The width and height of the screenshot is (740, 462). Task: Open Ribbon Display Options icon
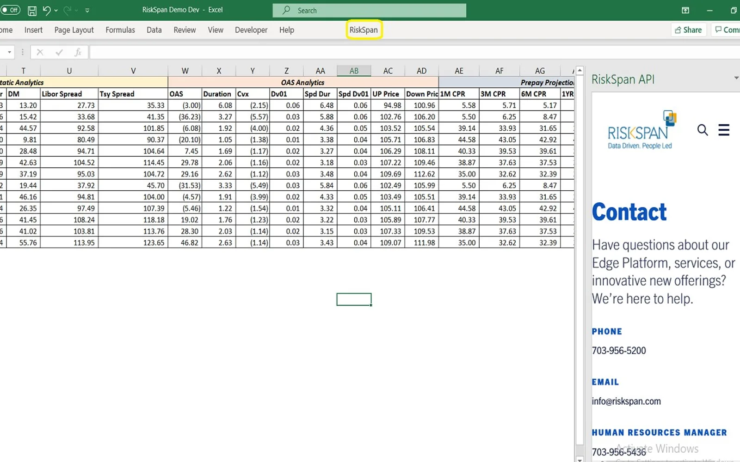pyautogui.click(x=685, y=10)
